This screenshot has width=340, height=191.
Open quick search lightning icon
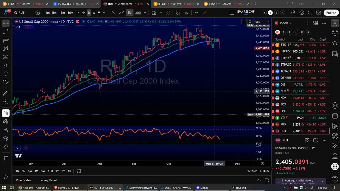click(293, 13)
